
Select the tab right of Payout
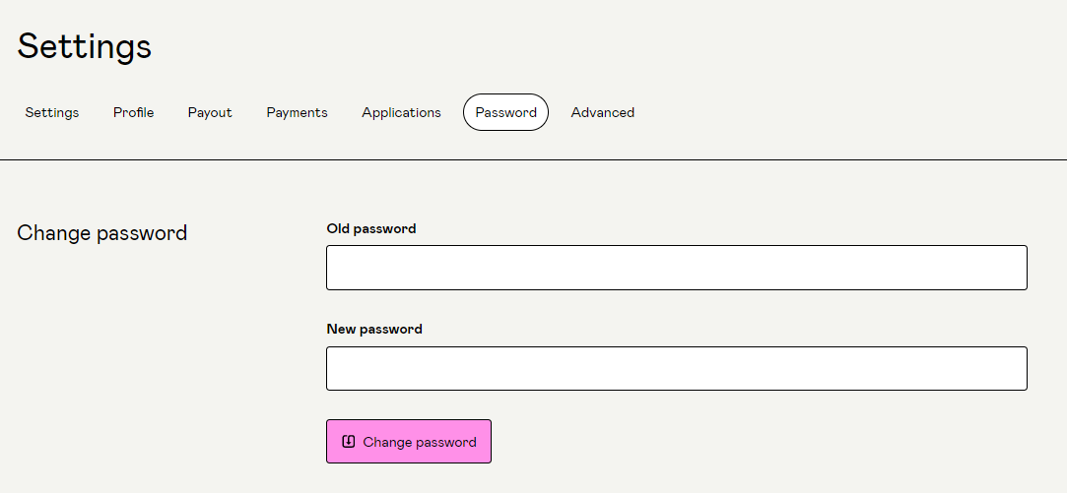pyautogui.click(x=297, y=112)
